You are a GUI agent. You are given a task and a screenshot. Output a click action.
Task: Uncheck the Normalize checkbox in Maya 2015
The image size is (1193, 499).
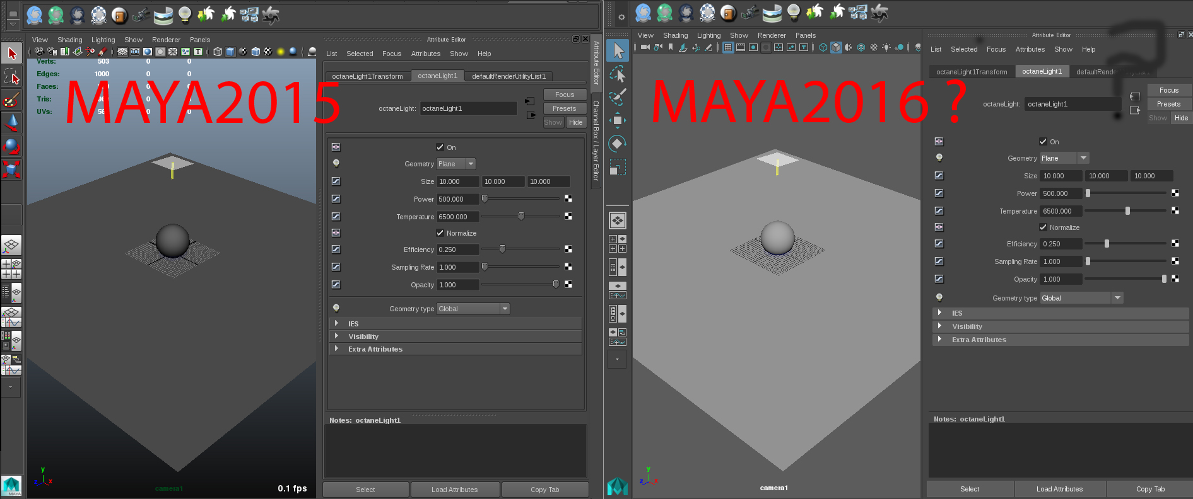[440, 233]
